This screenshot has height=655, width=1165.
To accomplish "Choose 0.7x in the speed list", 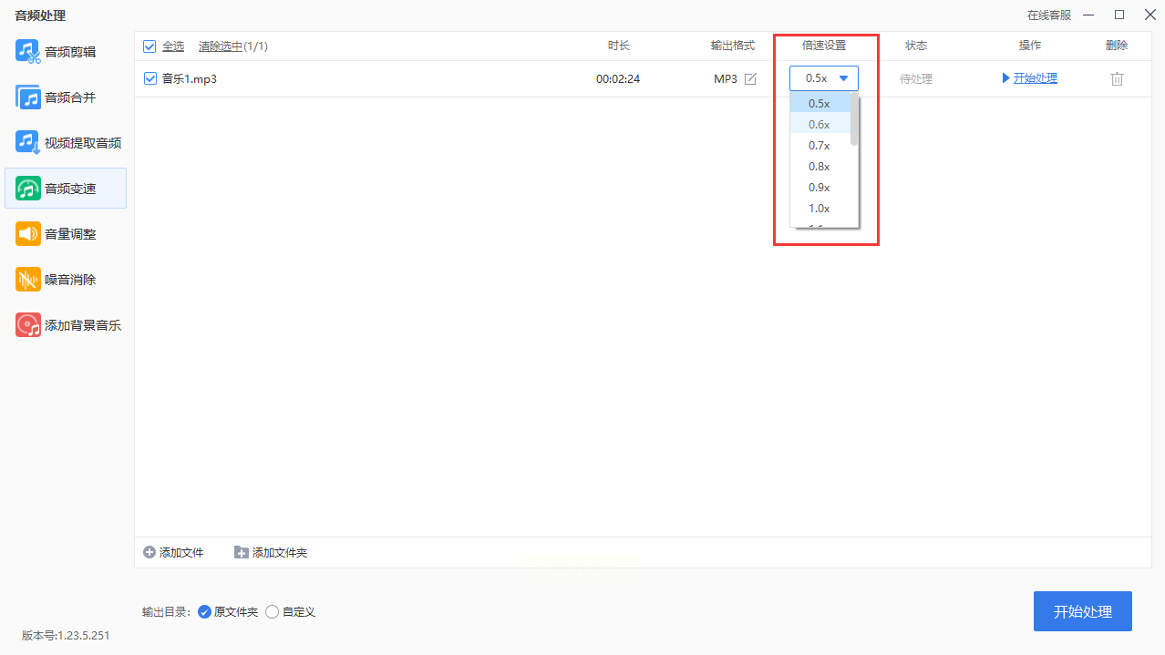I will [820, 146].
